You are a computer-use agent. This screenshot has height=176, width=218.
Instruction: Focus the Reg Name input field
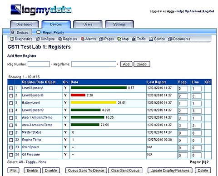(94, 64)
